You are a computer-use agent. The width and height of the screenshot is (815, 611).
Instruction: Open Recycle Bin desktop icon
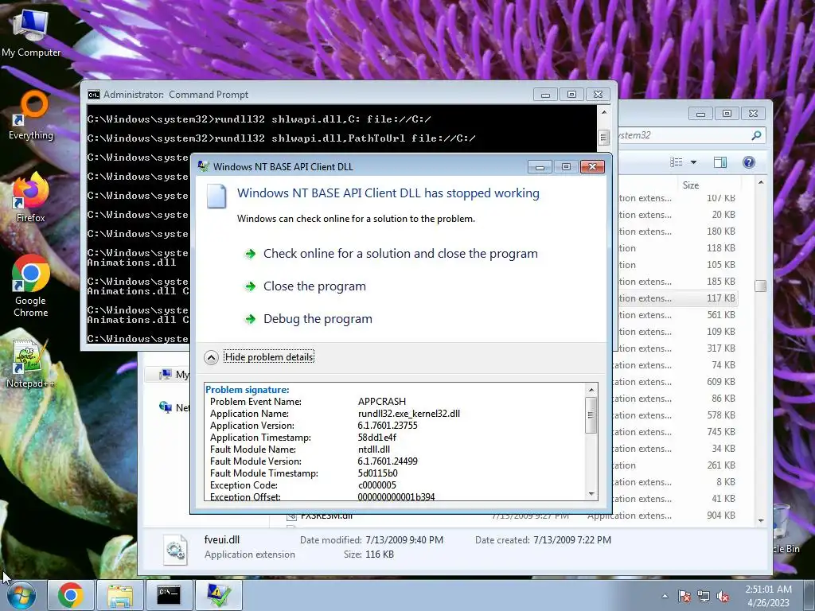coord(785,528)
